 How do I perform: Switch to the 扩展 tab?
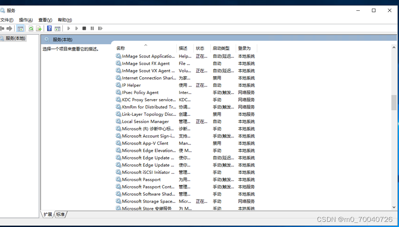click(48, 215)
